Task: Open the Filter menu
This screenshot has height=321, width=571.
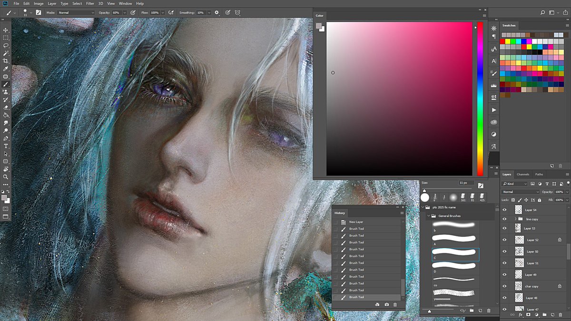Action: pos(89,3)
